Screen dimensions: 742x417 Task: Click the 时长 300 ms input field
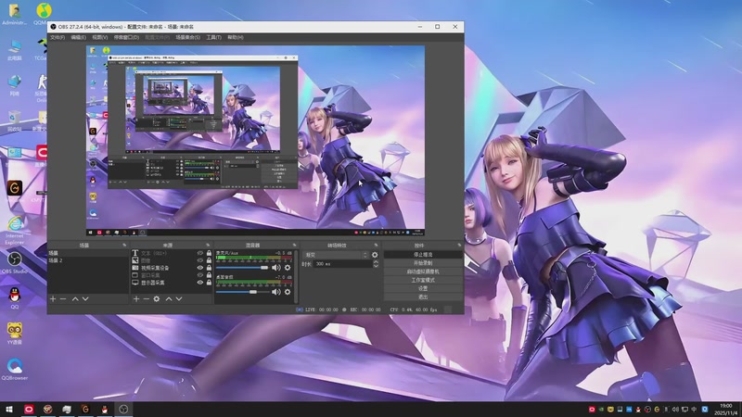pos(343,264)
